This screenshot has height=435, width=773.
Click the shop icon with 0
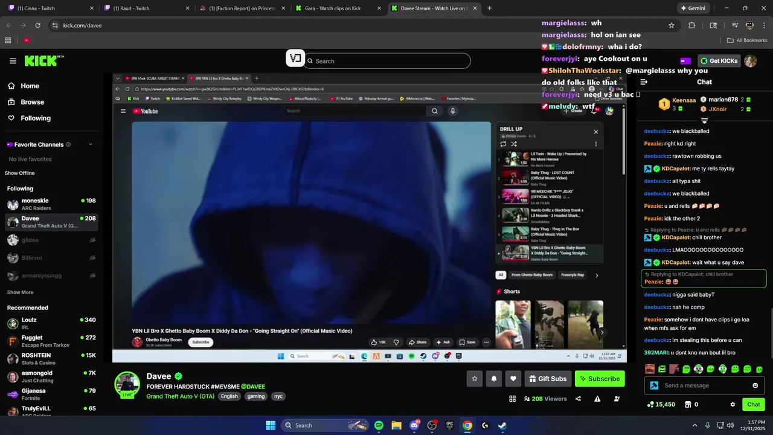pos(692,405)
